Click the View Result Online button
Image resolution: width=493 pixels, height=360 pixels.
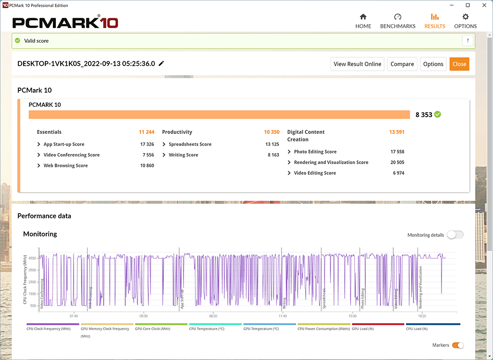(357, 64)
